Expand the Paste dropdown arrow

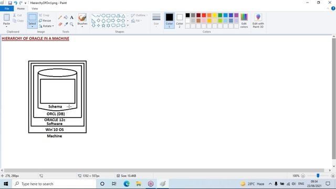6,27
